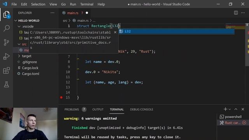
Task: Close the bottom panel
Action: (x=243, y=109)
